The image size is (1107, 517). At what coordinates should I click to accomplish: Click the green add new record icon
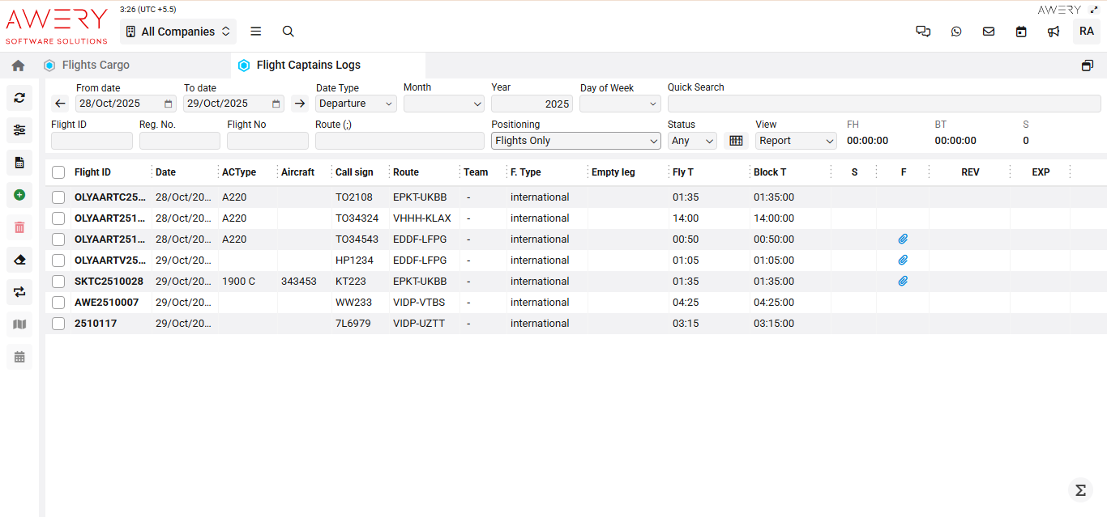tap(19, 195)
